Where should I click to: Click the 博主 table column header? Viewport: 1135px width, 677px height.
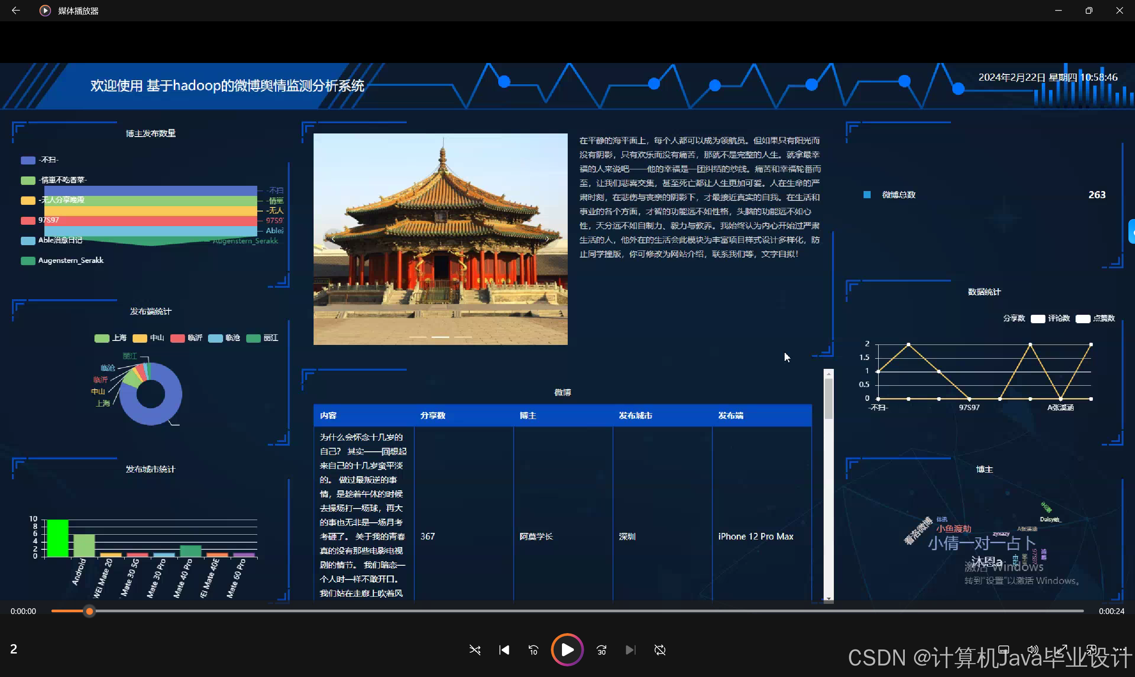[x=527, y=415]
